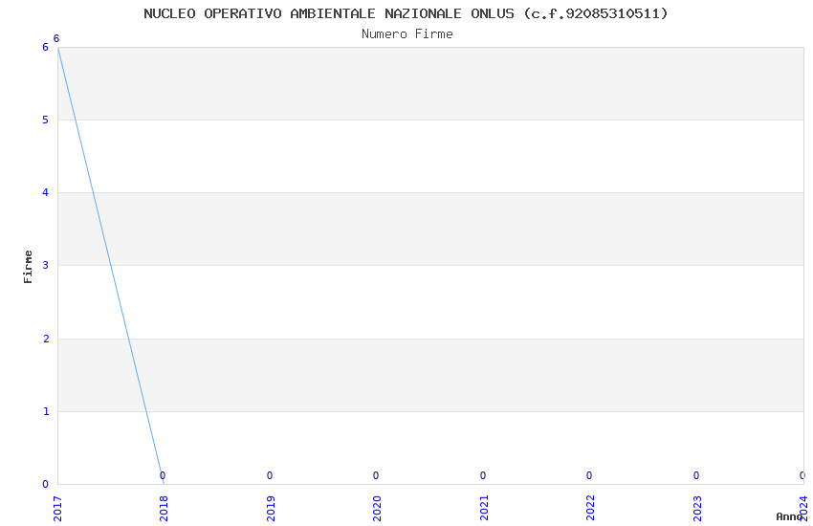Click the blue line segment between 2017 and 2018
The height and width of the screenshot is (526, 813).
pyautogui.click(x=111, y=265)
